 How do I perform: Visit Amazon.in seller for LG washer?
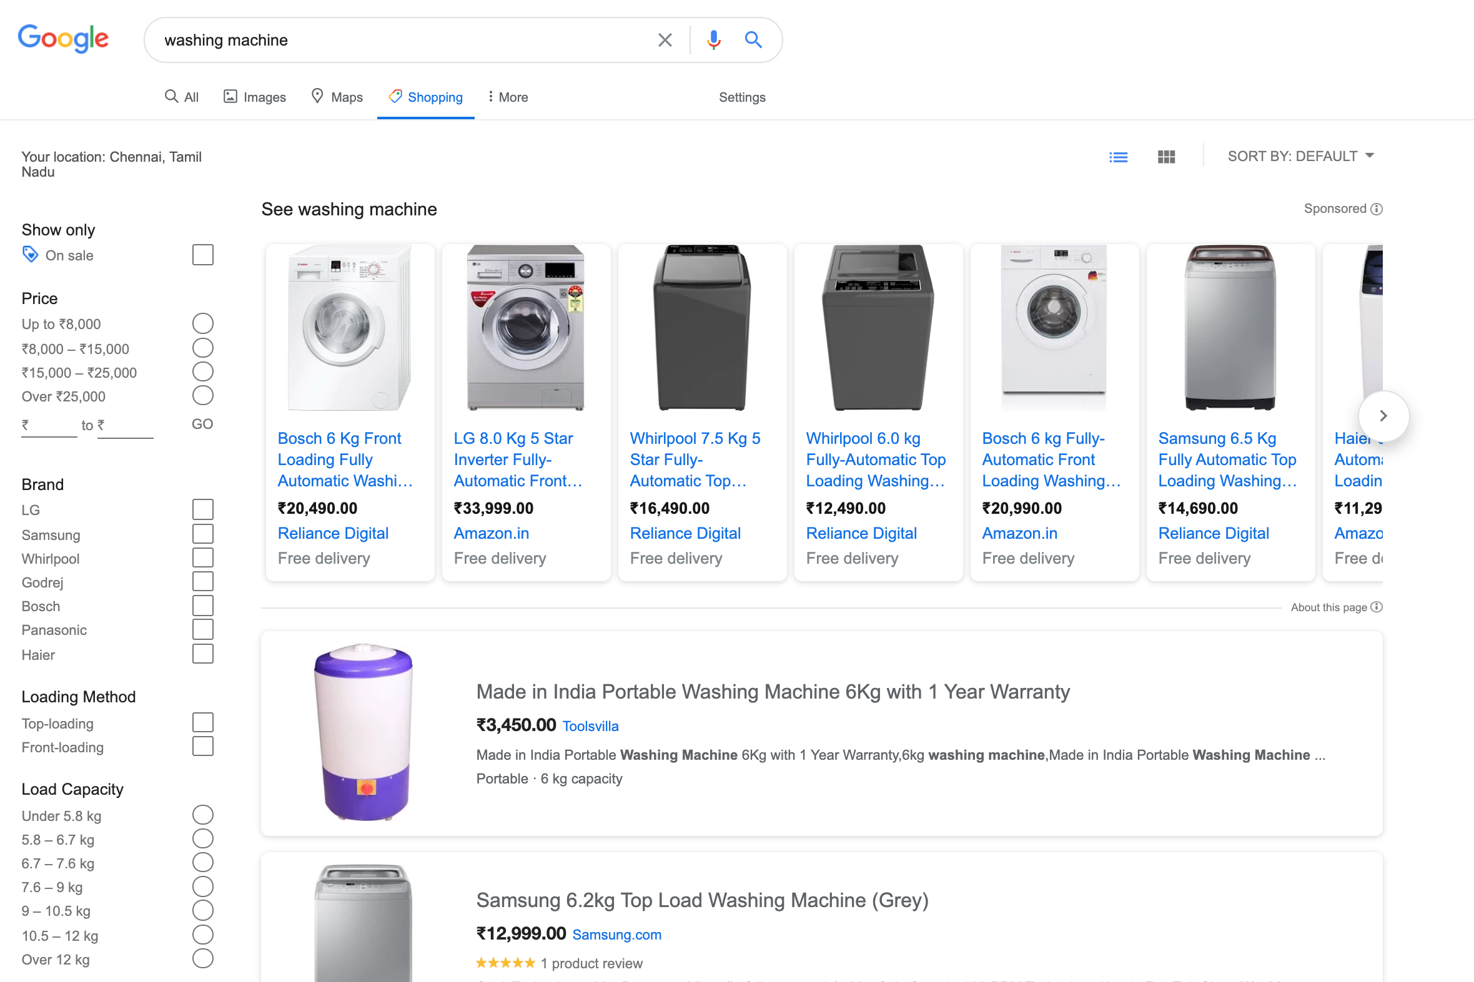[x=491, y=534]
